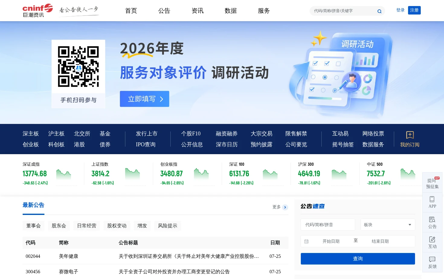The width and height of the screenshot is (444, 279).
Task: Select 董事会 filter tab
Action: [34, 226]
